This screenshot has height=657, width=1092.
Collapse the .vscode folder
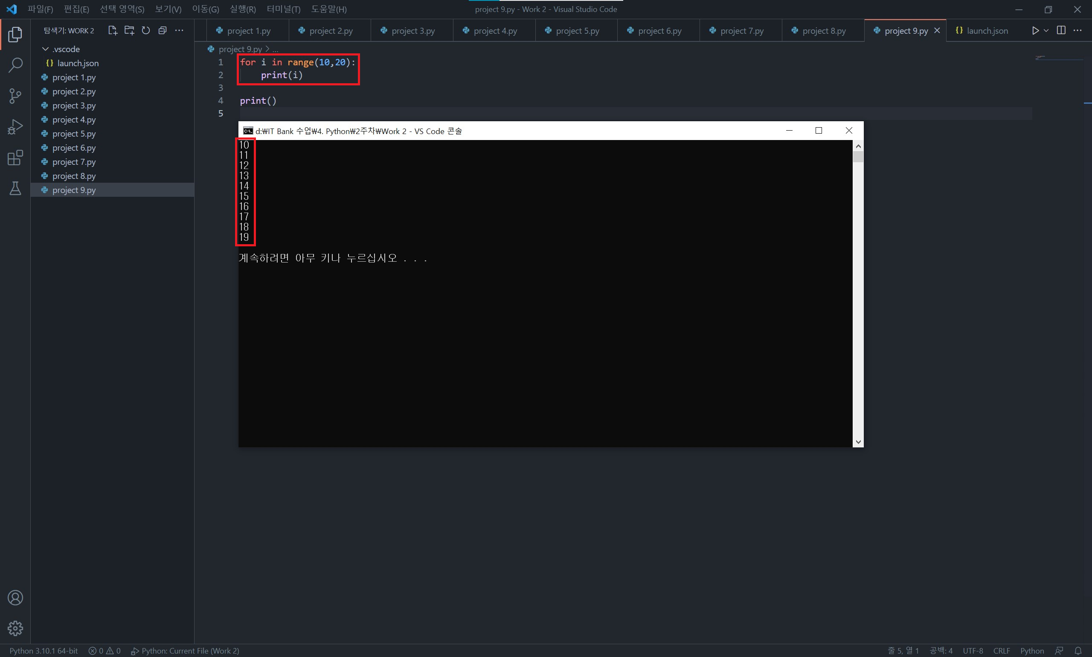click(x=45, y=49)
